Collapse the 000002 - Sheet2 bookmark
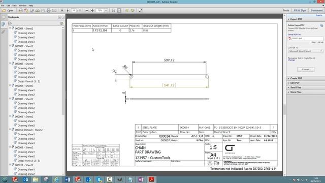The height and width of the screenshot is (183, 325). (x=10, y=46)
